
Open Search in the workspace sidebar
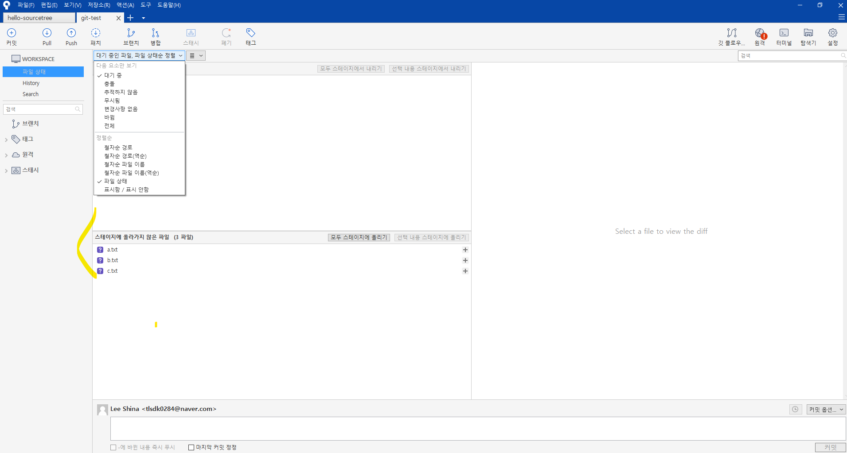[31, 94]
